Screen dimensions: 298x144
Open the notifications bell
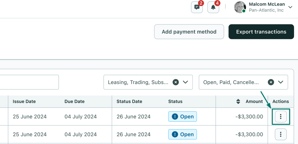[213, 7]
